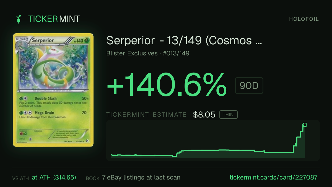
Task: Open the Serperior card image thumbnail
Action: coord(53,90)
